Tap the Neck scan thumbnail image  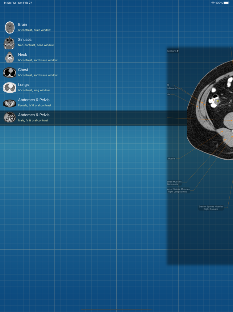tap(9, 57)
